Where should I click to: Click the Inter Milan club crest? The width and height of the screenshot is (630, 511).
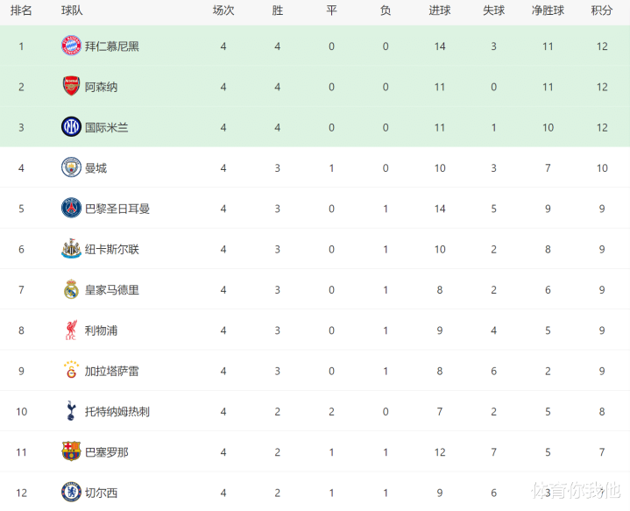[x=71, y=127]
